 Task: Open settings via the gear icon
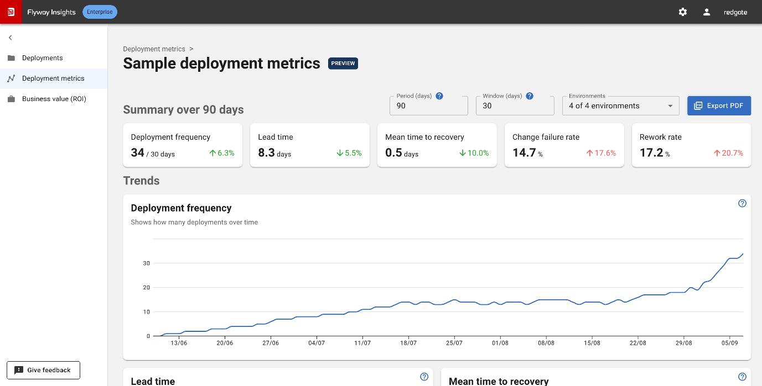683,12
